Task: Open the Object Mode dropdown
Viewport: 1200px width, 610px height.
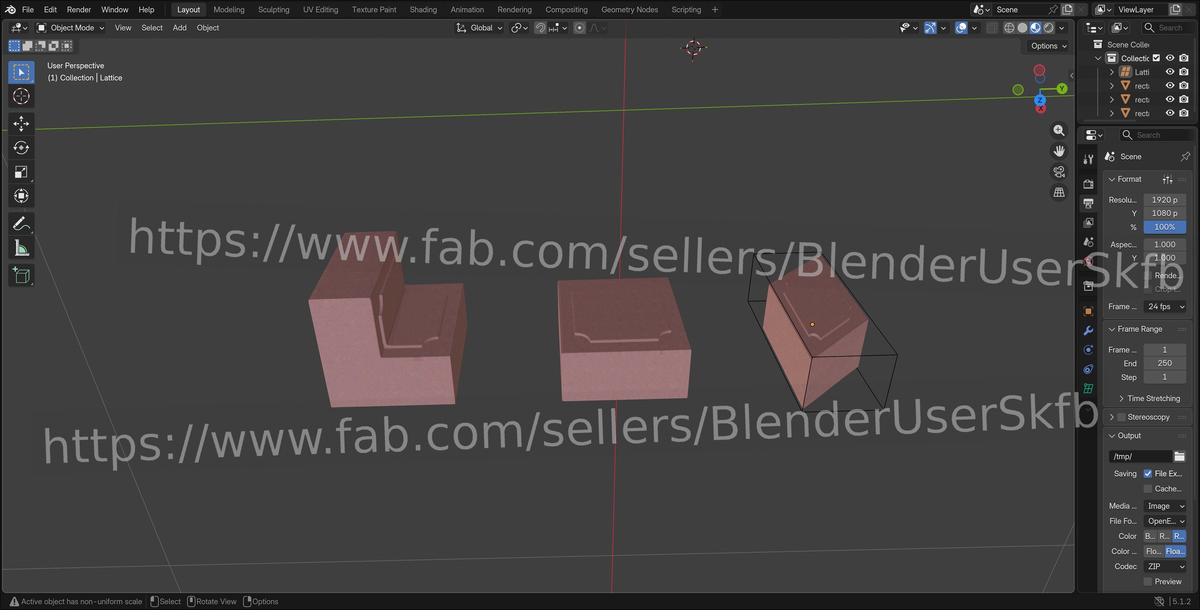Action: (x=70, y=28)
